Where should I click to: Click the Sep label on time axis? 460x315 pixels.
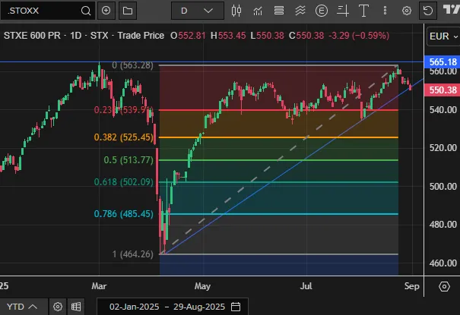click(x=412, y=286)
